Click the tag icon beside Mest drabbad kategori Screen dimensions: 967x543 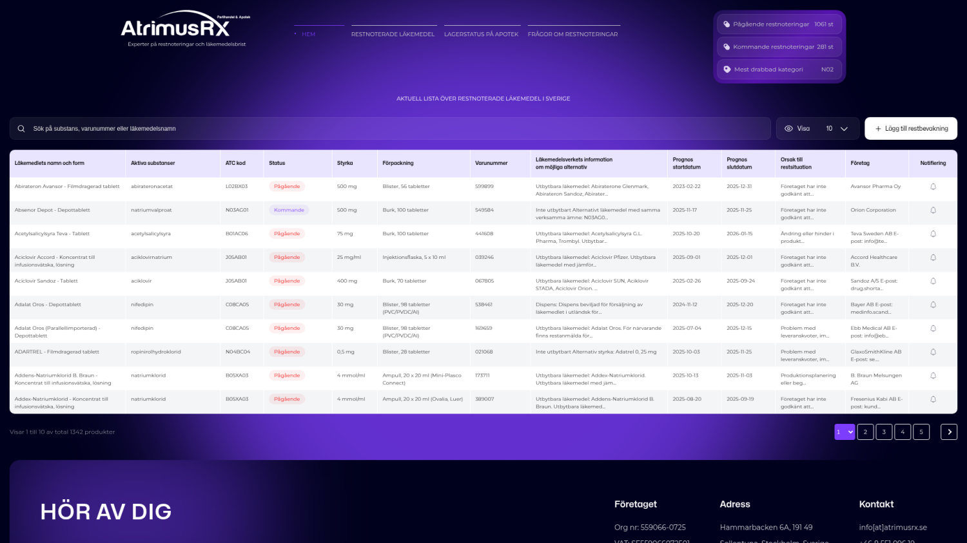click(x=727, y=70)
